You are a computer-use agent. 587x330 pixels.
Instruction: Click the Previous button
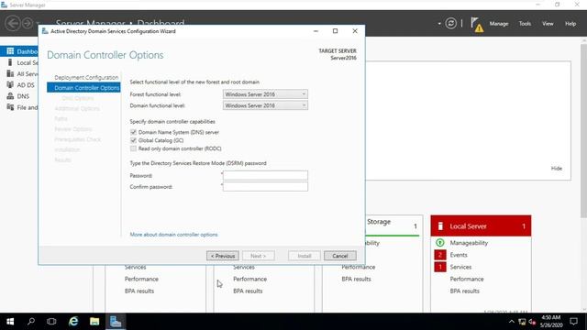pos(223,256)
